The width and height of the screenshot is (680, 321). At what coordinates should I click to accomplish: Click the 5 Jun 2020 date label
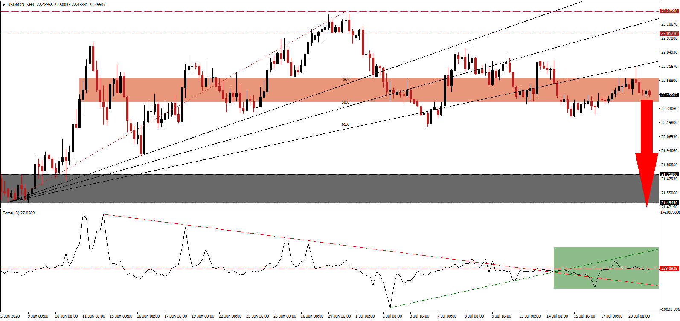[x=10, y=316]
